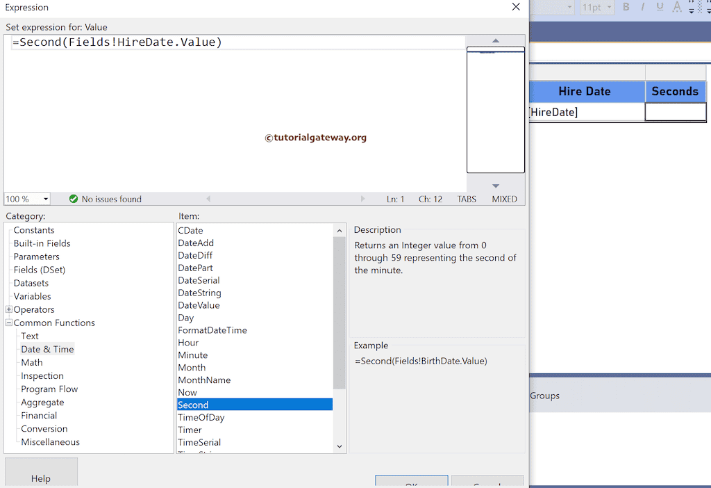The height and width of the screenshot is (488, 711).
Task: Select the Date & Time node
Action: pos(47,349)
